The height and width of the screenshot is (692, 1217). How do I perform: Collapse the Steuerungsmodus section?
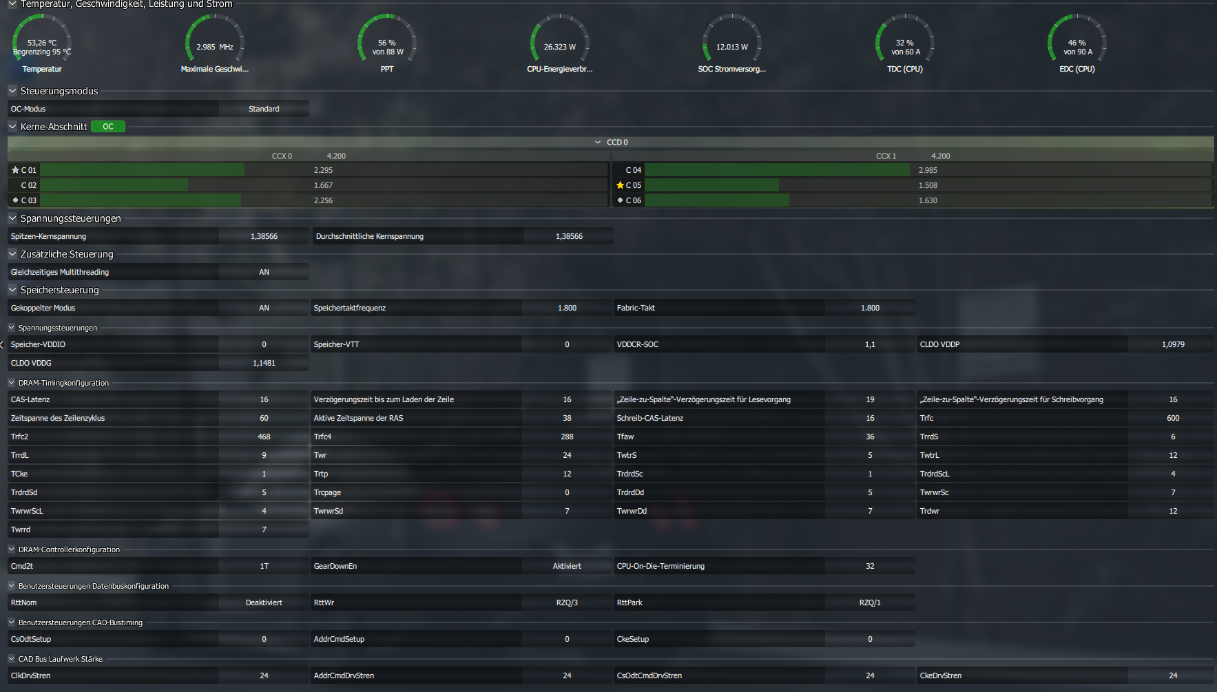click(x=12, y=90)
